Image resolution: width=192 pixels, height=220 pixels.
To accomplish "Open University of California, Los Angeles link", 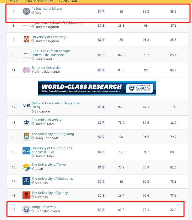I will coord(52,150).
